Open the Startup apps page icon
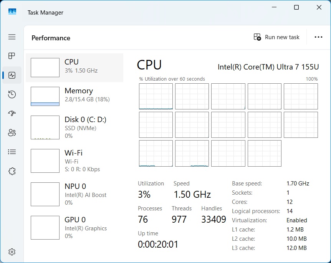331x263 pixels. click(x=12, y=114)
